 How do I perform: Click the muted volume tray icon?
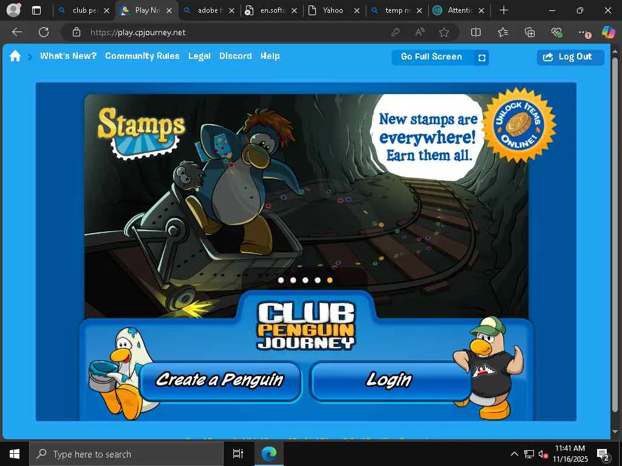click(x=543, y=454)
